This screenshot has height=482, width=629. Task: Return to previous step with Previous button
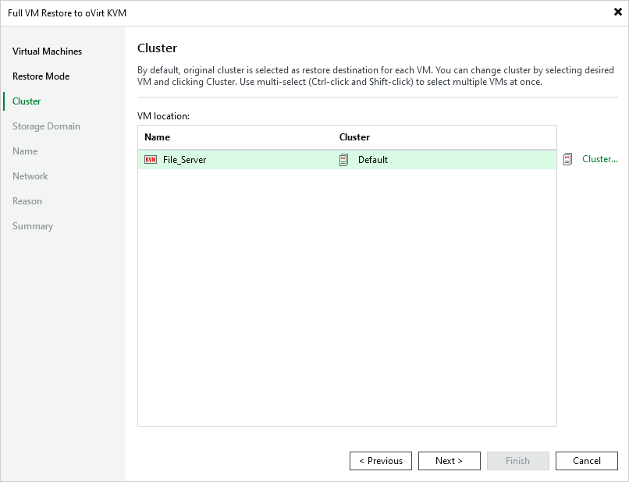[380, 460]
